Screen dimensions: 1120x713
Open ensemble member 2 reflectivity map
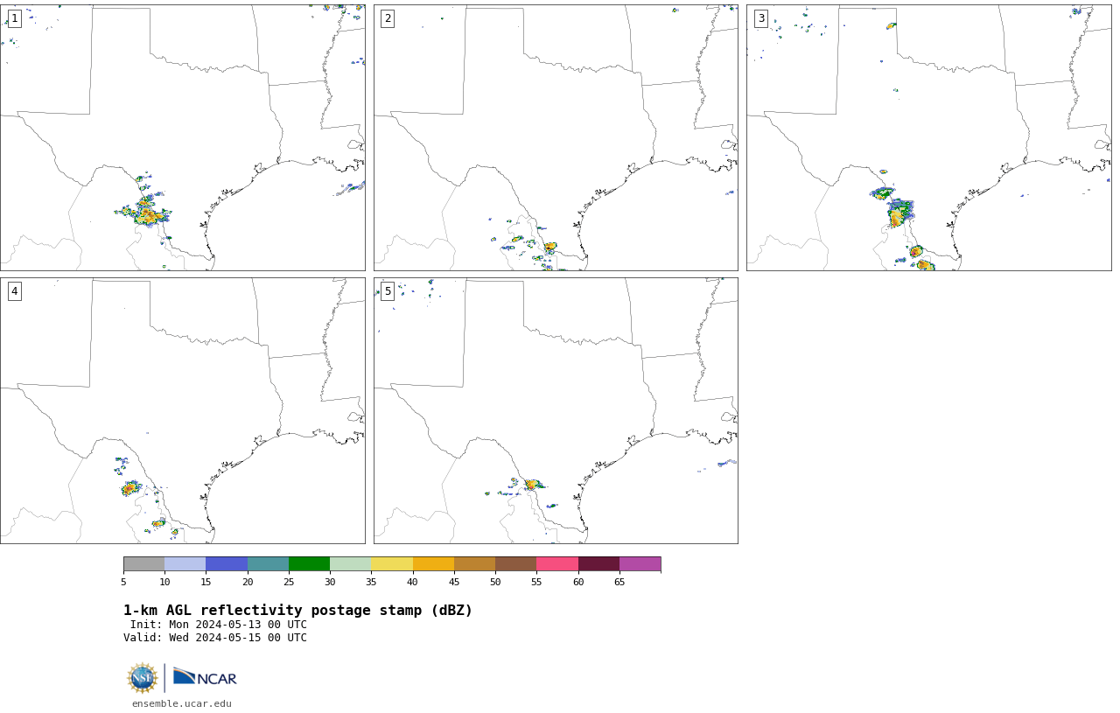pyautogui.click(x=556, y=137)
